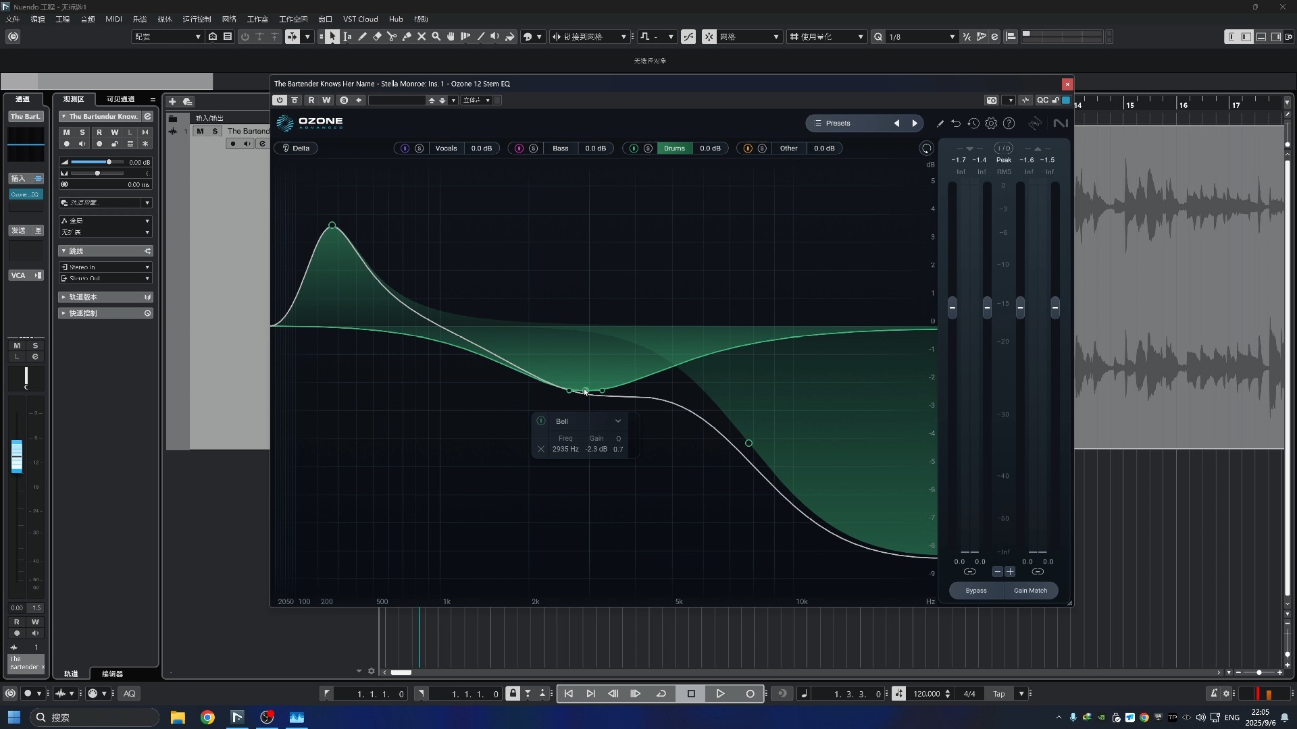This screenshot has height=729, width=1297.
Task: Solo the Drums stem
Action: (x=648, y=148)
